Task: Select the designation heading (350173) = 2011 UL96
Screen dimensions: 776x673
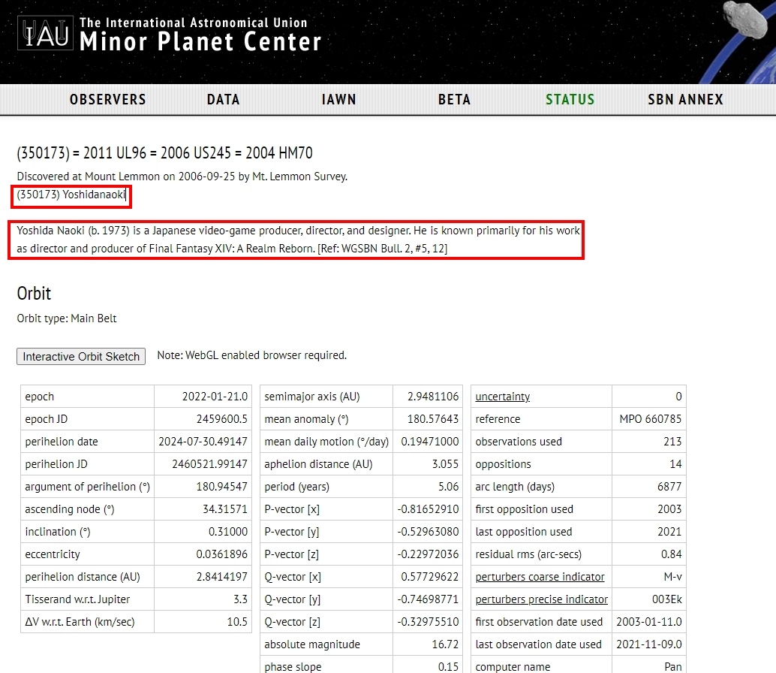Action: point(165,153)
